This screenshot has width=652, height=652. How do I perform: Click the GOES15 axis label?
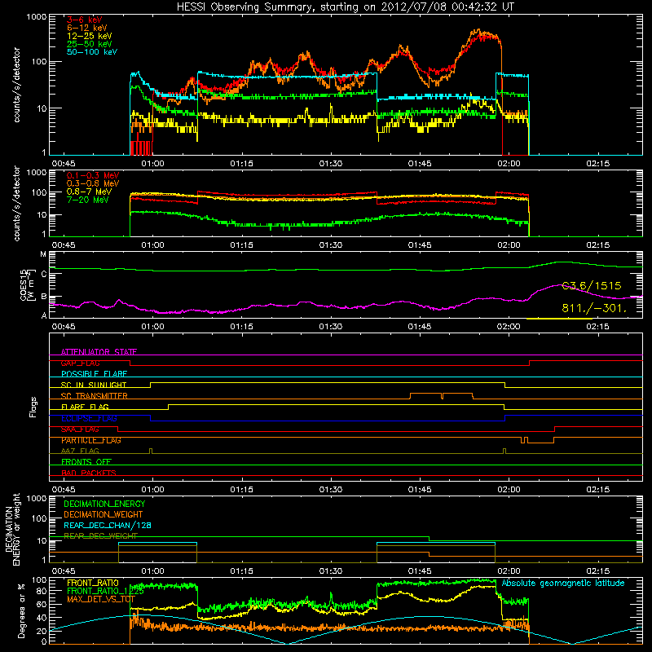27,285
